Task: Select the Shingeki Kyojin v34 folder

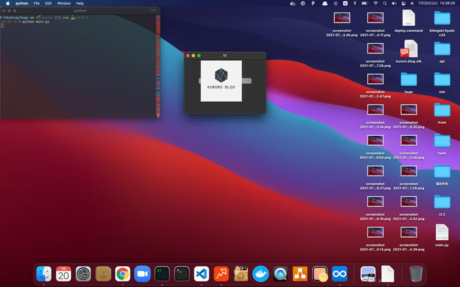Action: pos(442,23)
